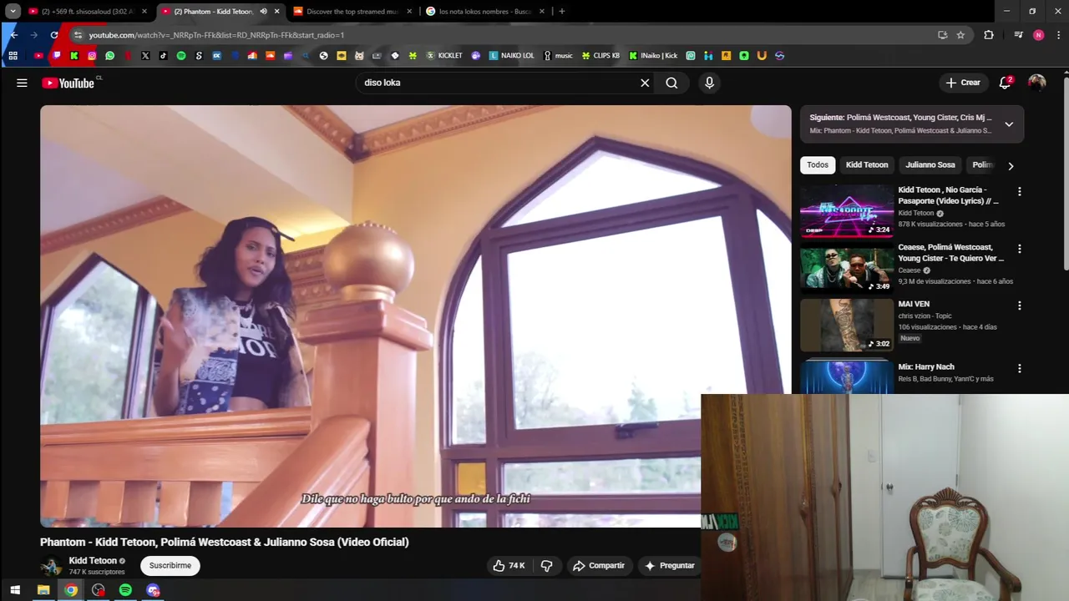Open WhatsApp bookmark
The width and height of the screenshot is (1069, 601).
click(x=109, y=56)
